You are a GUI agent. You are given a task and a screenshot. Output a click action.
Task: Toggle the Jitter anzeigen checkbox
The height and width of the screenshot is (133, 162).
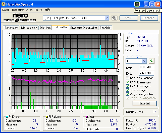tap(128, 90)
